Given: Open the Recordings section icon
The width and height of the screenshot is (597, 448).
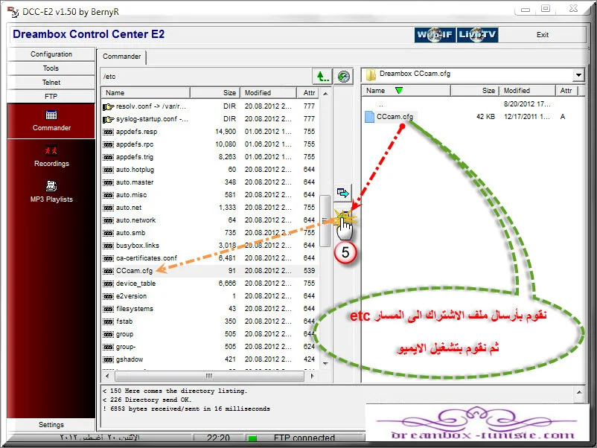Looking at the screenshot, I should click(51, 151).
